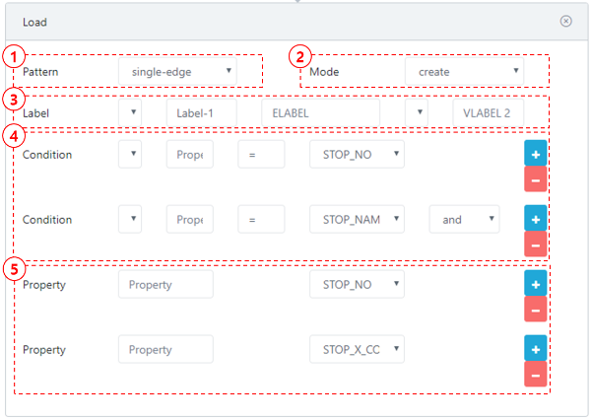591x420 pixels.
Task: Add property using STOP_NO Property row plus
Action: point(535,285)
